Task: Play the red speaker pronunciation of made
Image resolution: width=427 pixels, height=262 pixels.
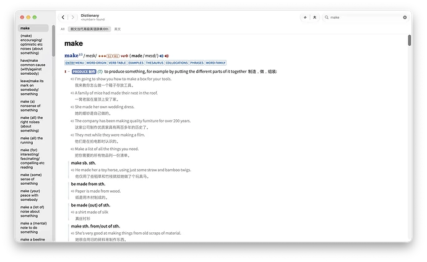Action: tap(166, 56)
